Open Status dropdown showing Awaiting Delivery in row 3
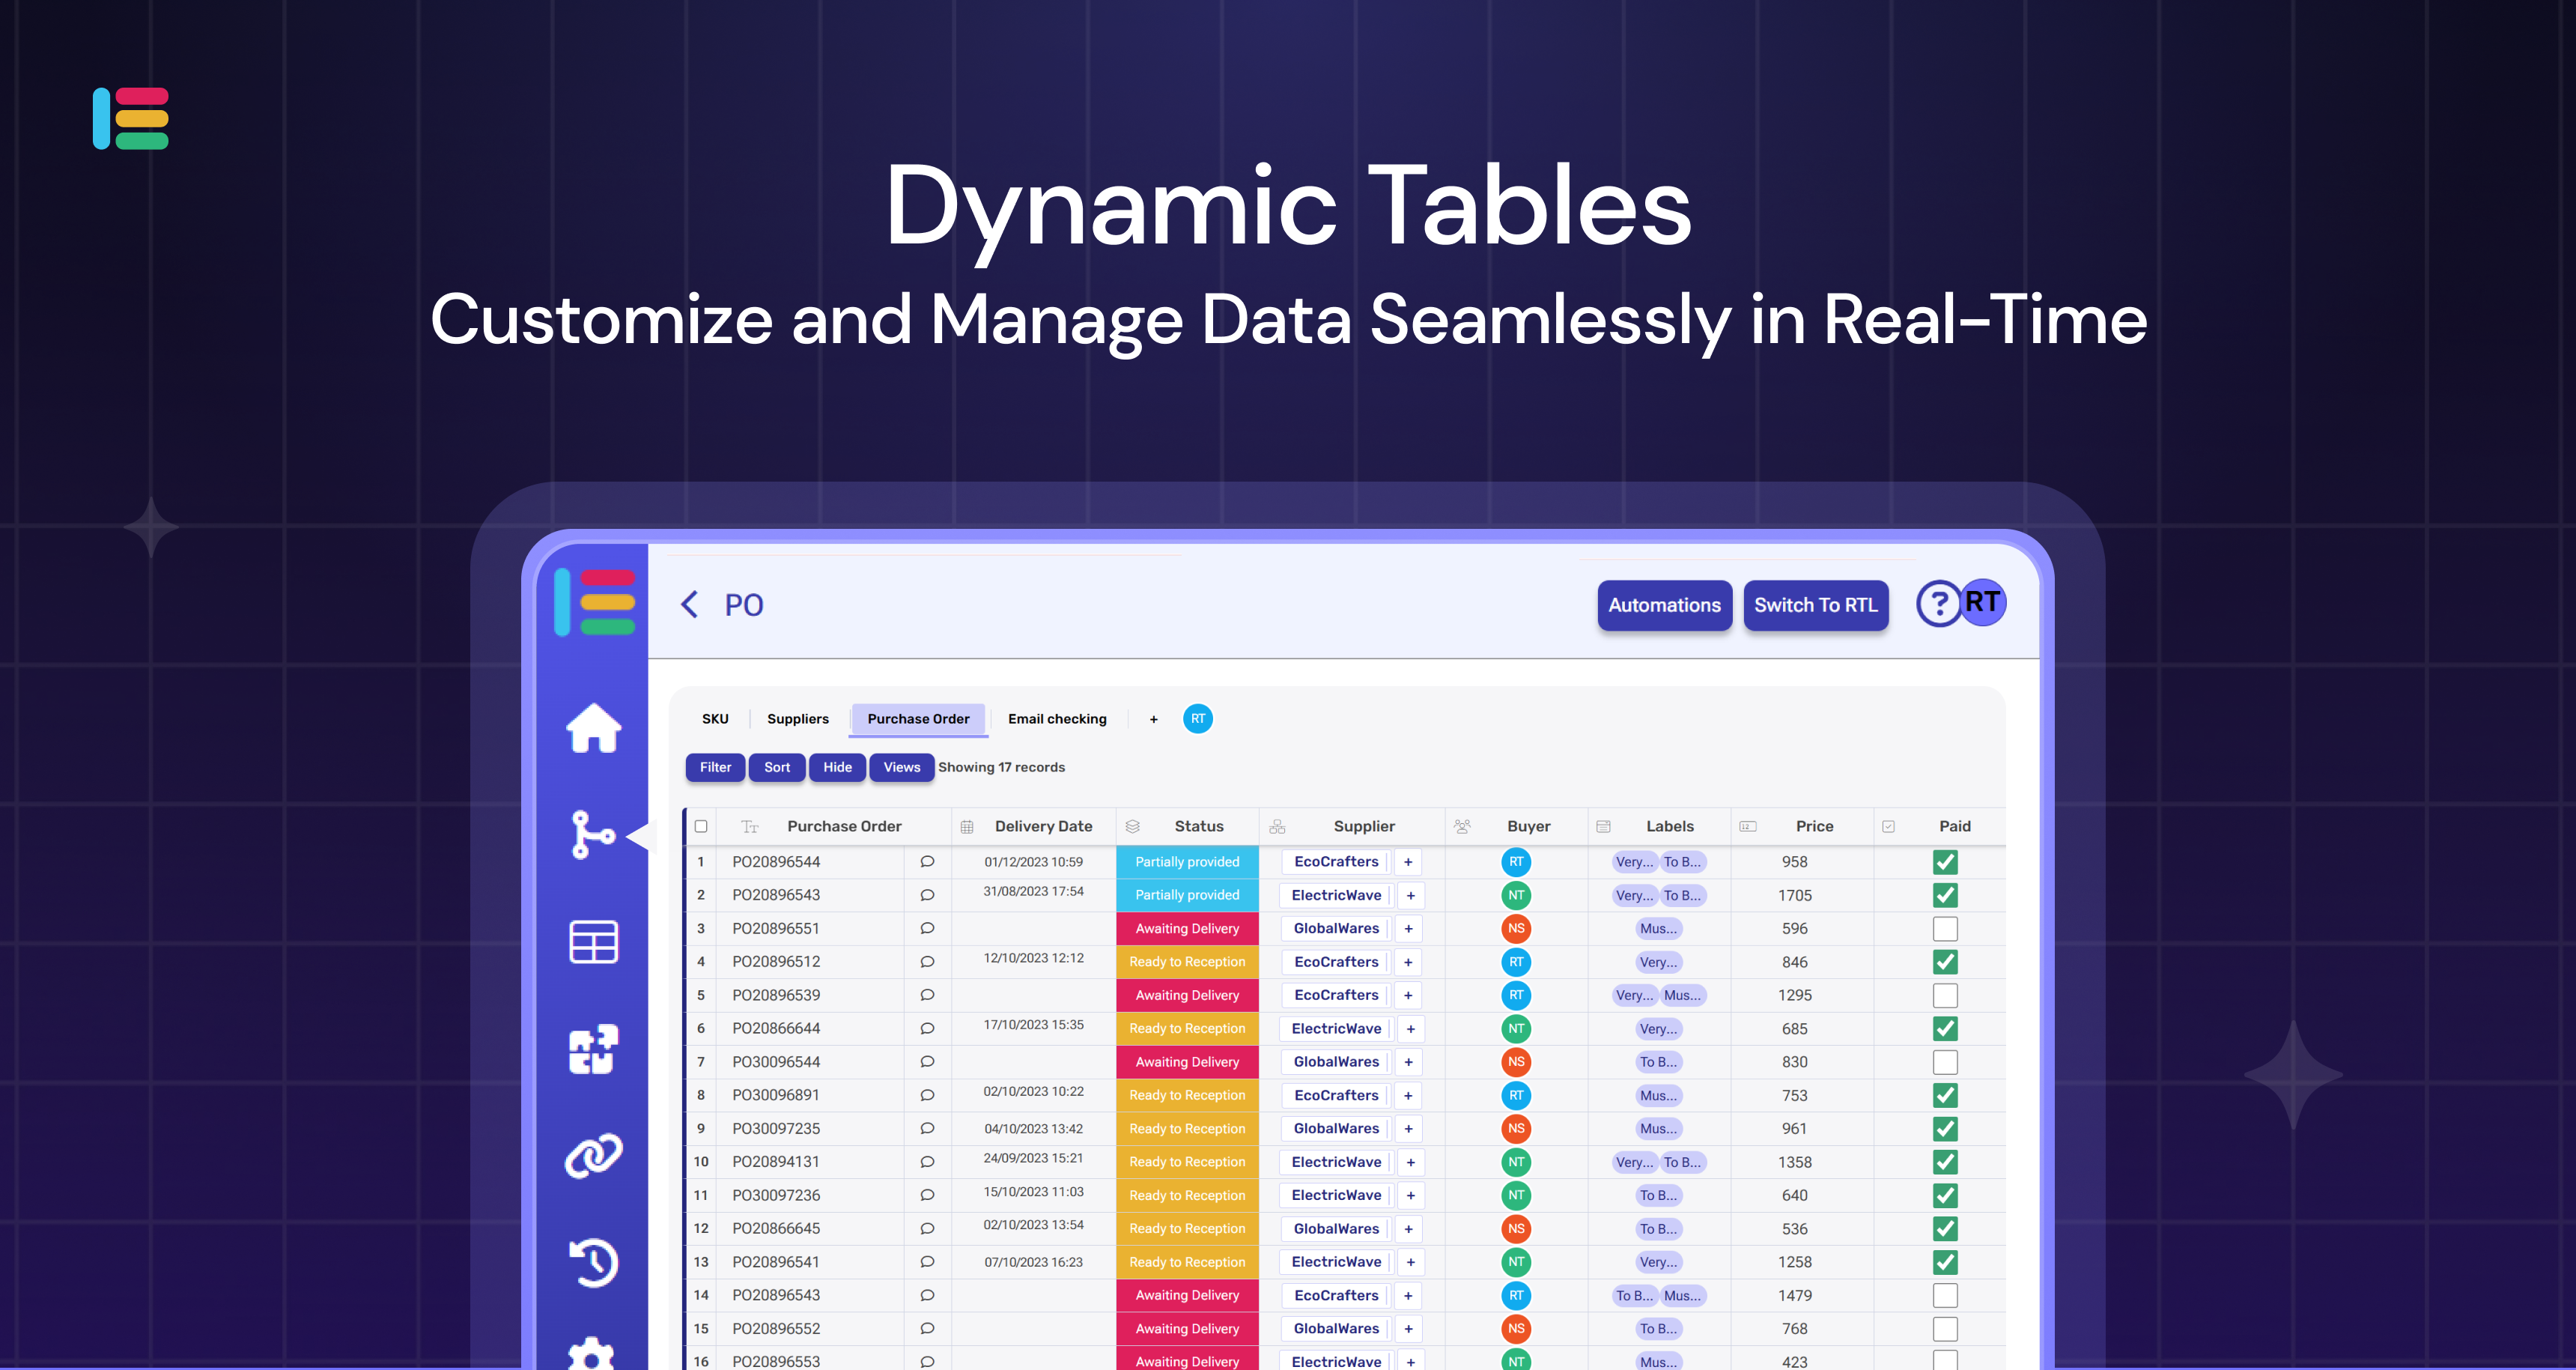 (x=1186, y=928)
